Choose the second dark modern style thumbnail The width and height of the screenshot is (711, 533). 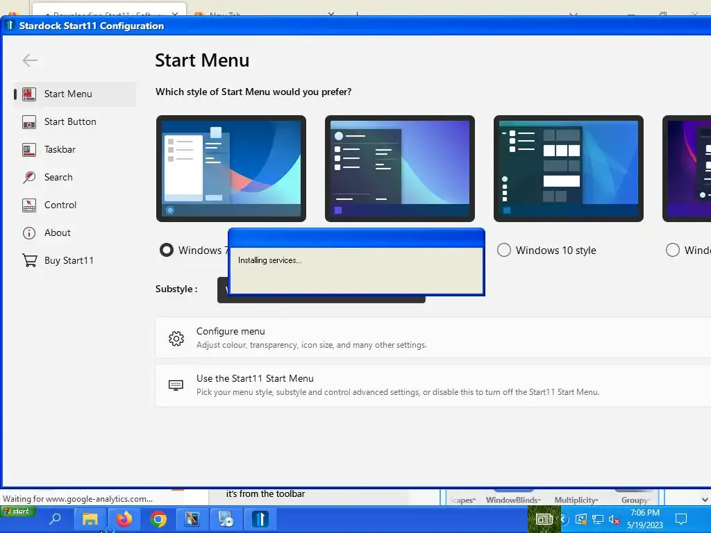pyautogui.click(x=400, y=169)
